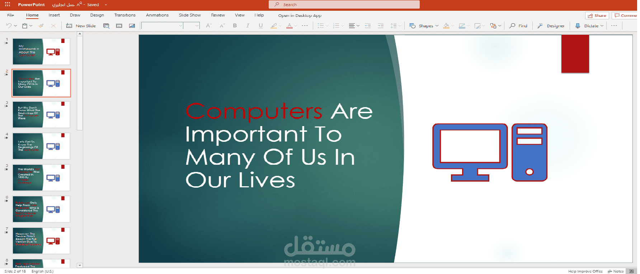Switch to the Animations tab
The image size is (640, 274).
157,15
